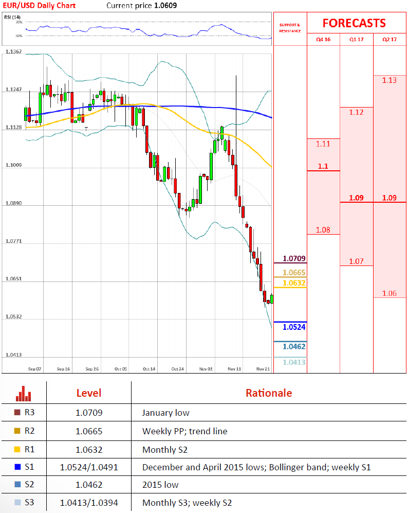The width and height of the screenshot is (408, 513).
Task: Click the 1.0771 price axis label
Action: [13, 241]
